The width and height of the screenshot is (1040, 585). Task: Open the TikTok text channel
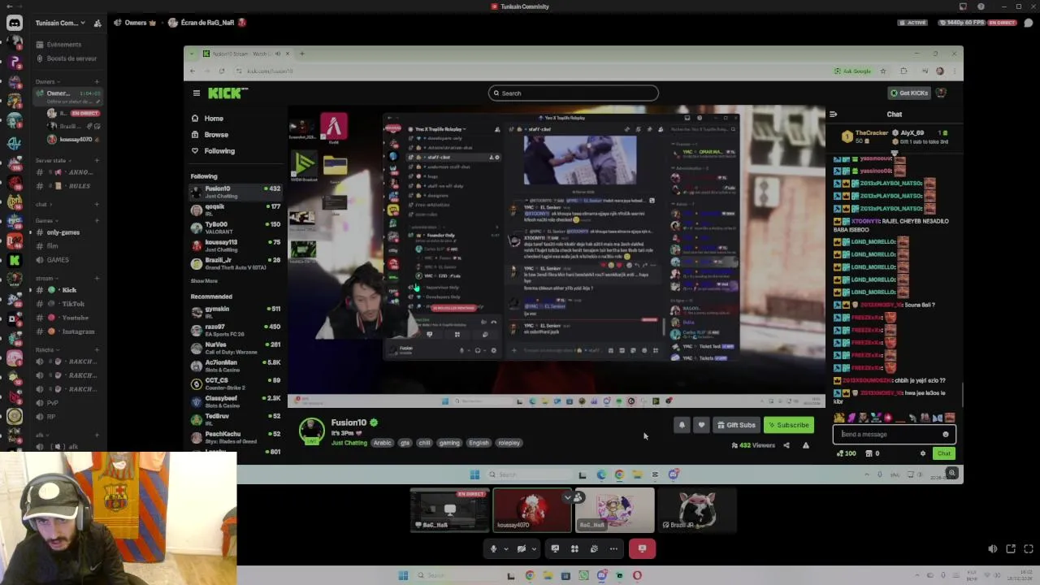point(68,304)
